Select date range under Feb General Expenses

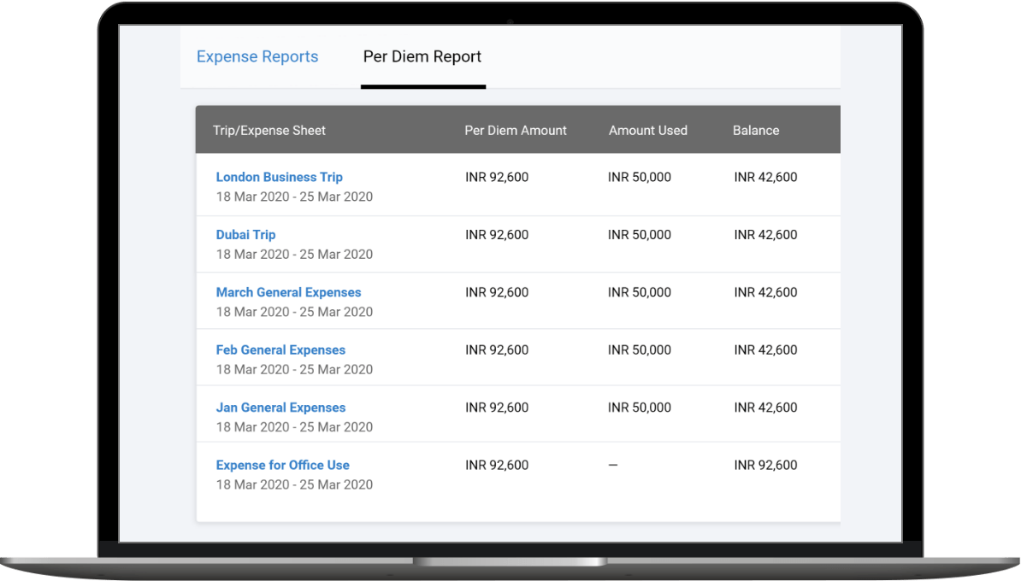294,370
